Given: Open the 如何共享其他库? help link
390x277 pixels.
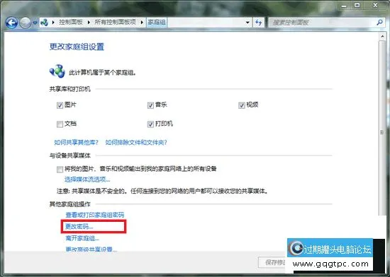Looking at the screenshot, I should click(x=77, y=142).
